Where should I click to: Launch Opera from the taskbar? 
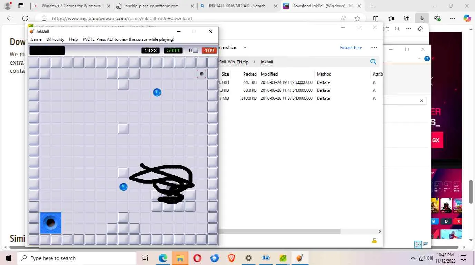coord(197,258)
